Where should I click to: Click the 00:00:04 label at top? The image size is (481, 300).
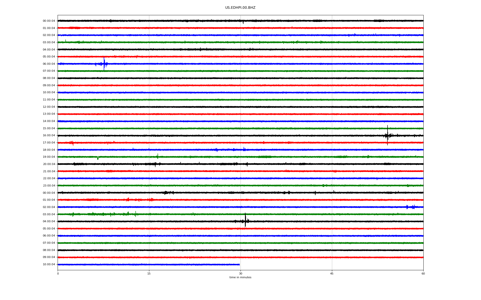click(x=49, y=21)
